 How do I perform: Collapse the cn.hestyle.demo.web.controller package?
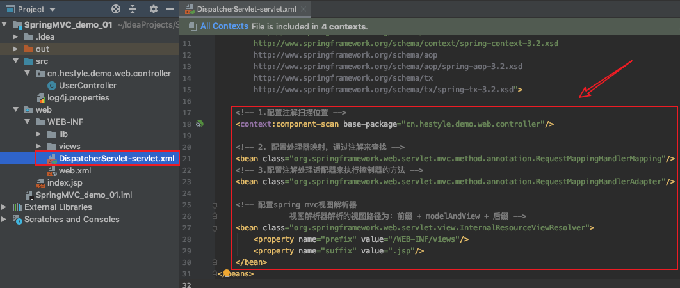pyautogui.click(x=28, y=74)
